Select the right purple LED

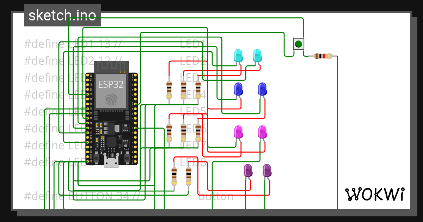coord(266,171)
